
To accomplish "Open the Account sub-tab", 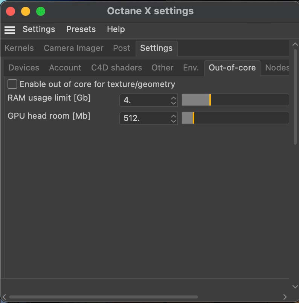I will point(65,67).
